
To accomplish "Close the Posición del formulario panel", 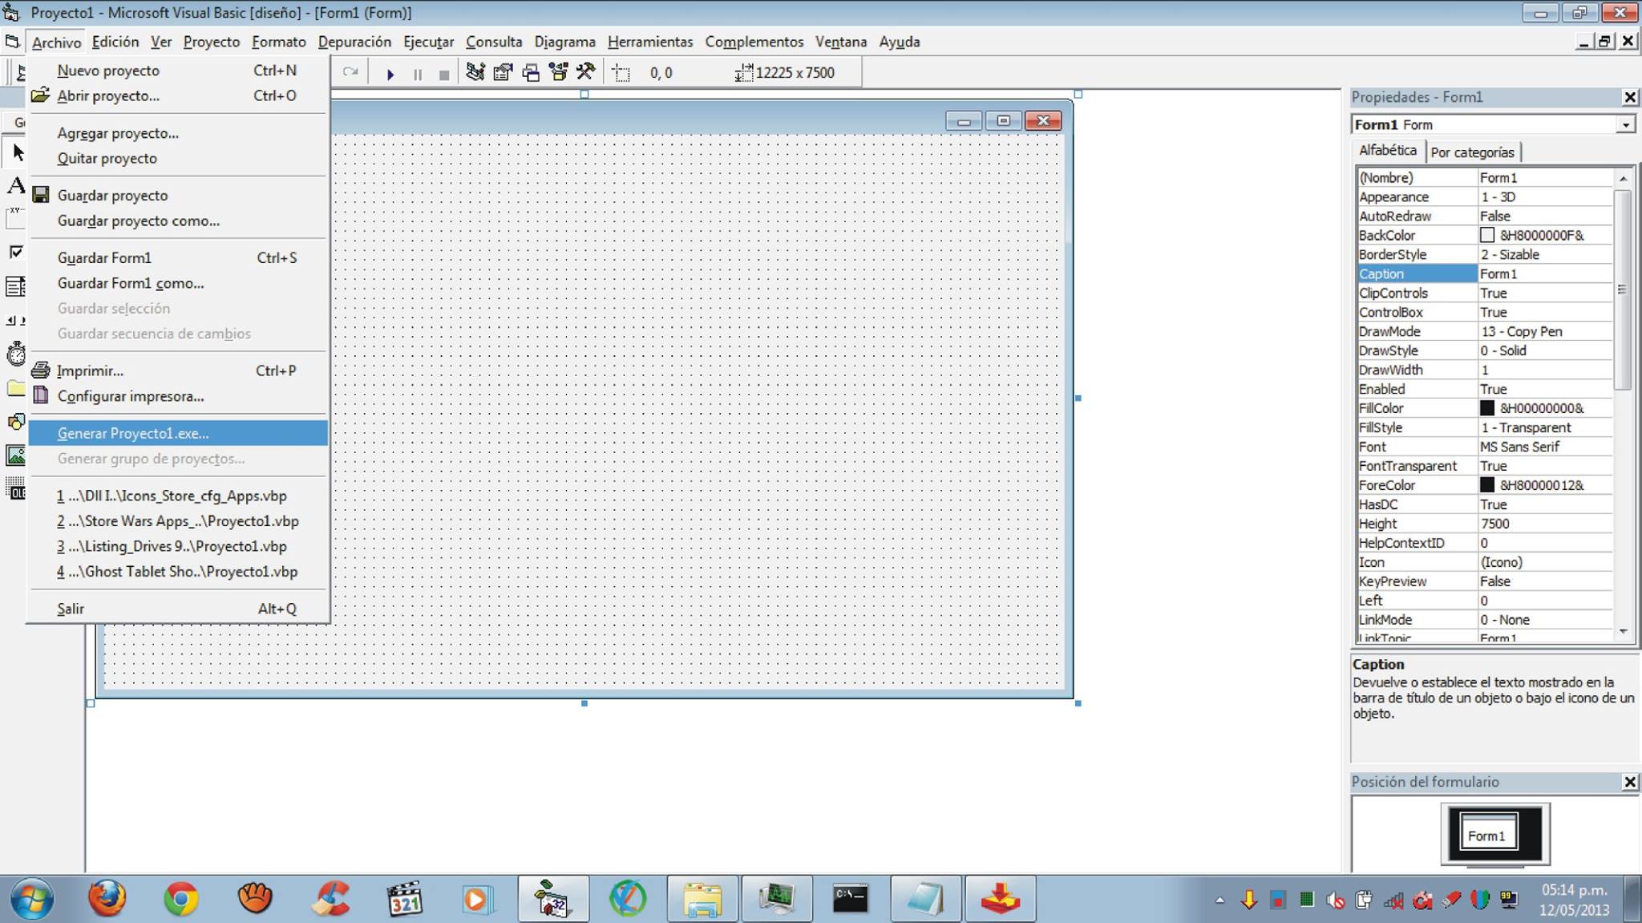I will point(1630,782).
